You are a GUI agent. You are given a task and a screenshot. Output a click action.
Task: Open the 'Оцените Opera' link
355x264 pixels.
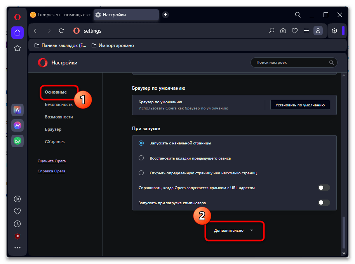pos(52,161)
